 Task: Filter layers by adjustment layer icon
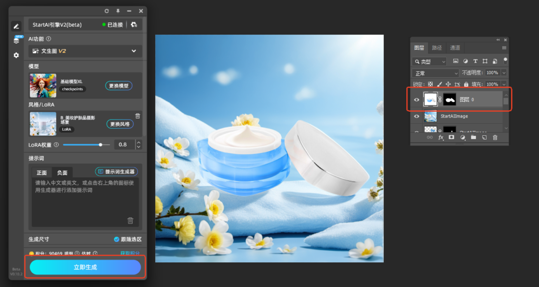pyautogui.click(x=465, y=61)
